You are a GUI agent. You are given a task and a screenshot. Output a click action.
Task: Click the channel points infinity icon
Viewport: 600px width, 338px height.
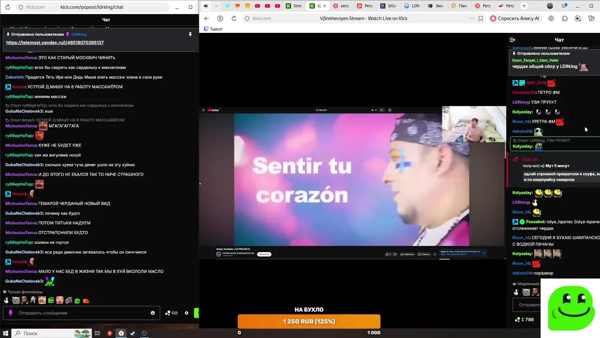tap(172, 313)
